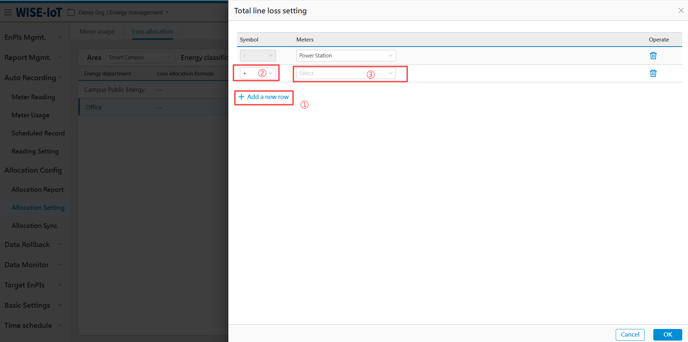Delete the empty second meter row
688x342 pixels.
point(653,73)
